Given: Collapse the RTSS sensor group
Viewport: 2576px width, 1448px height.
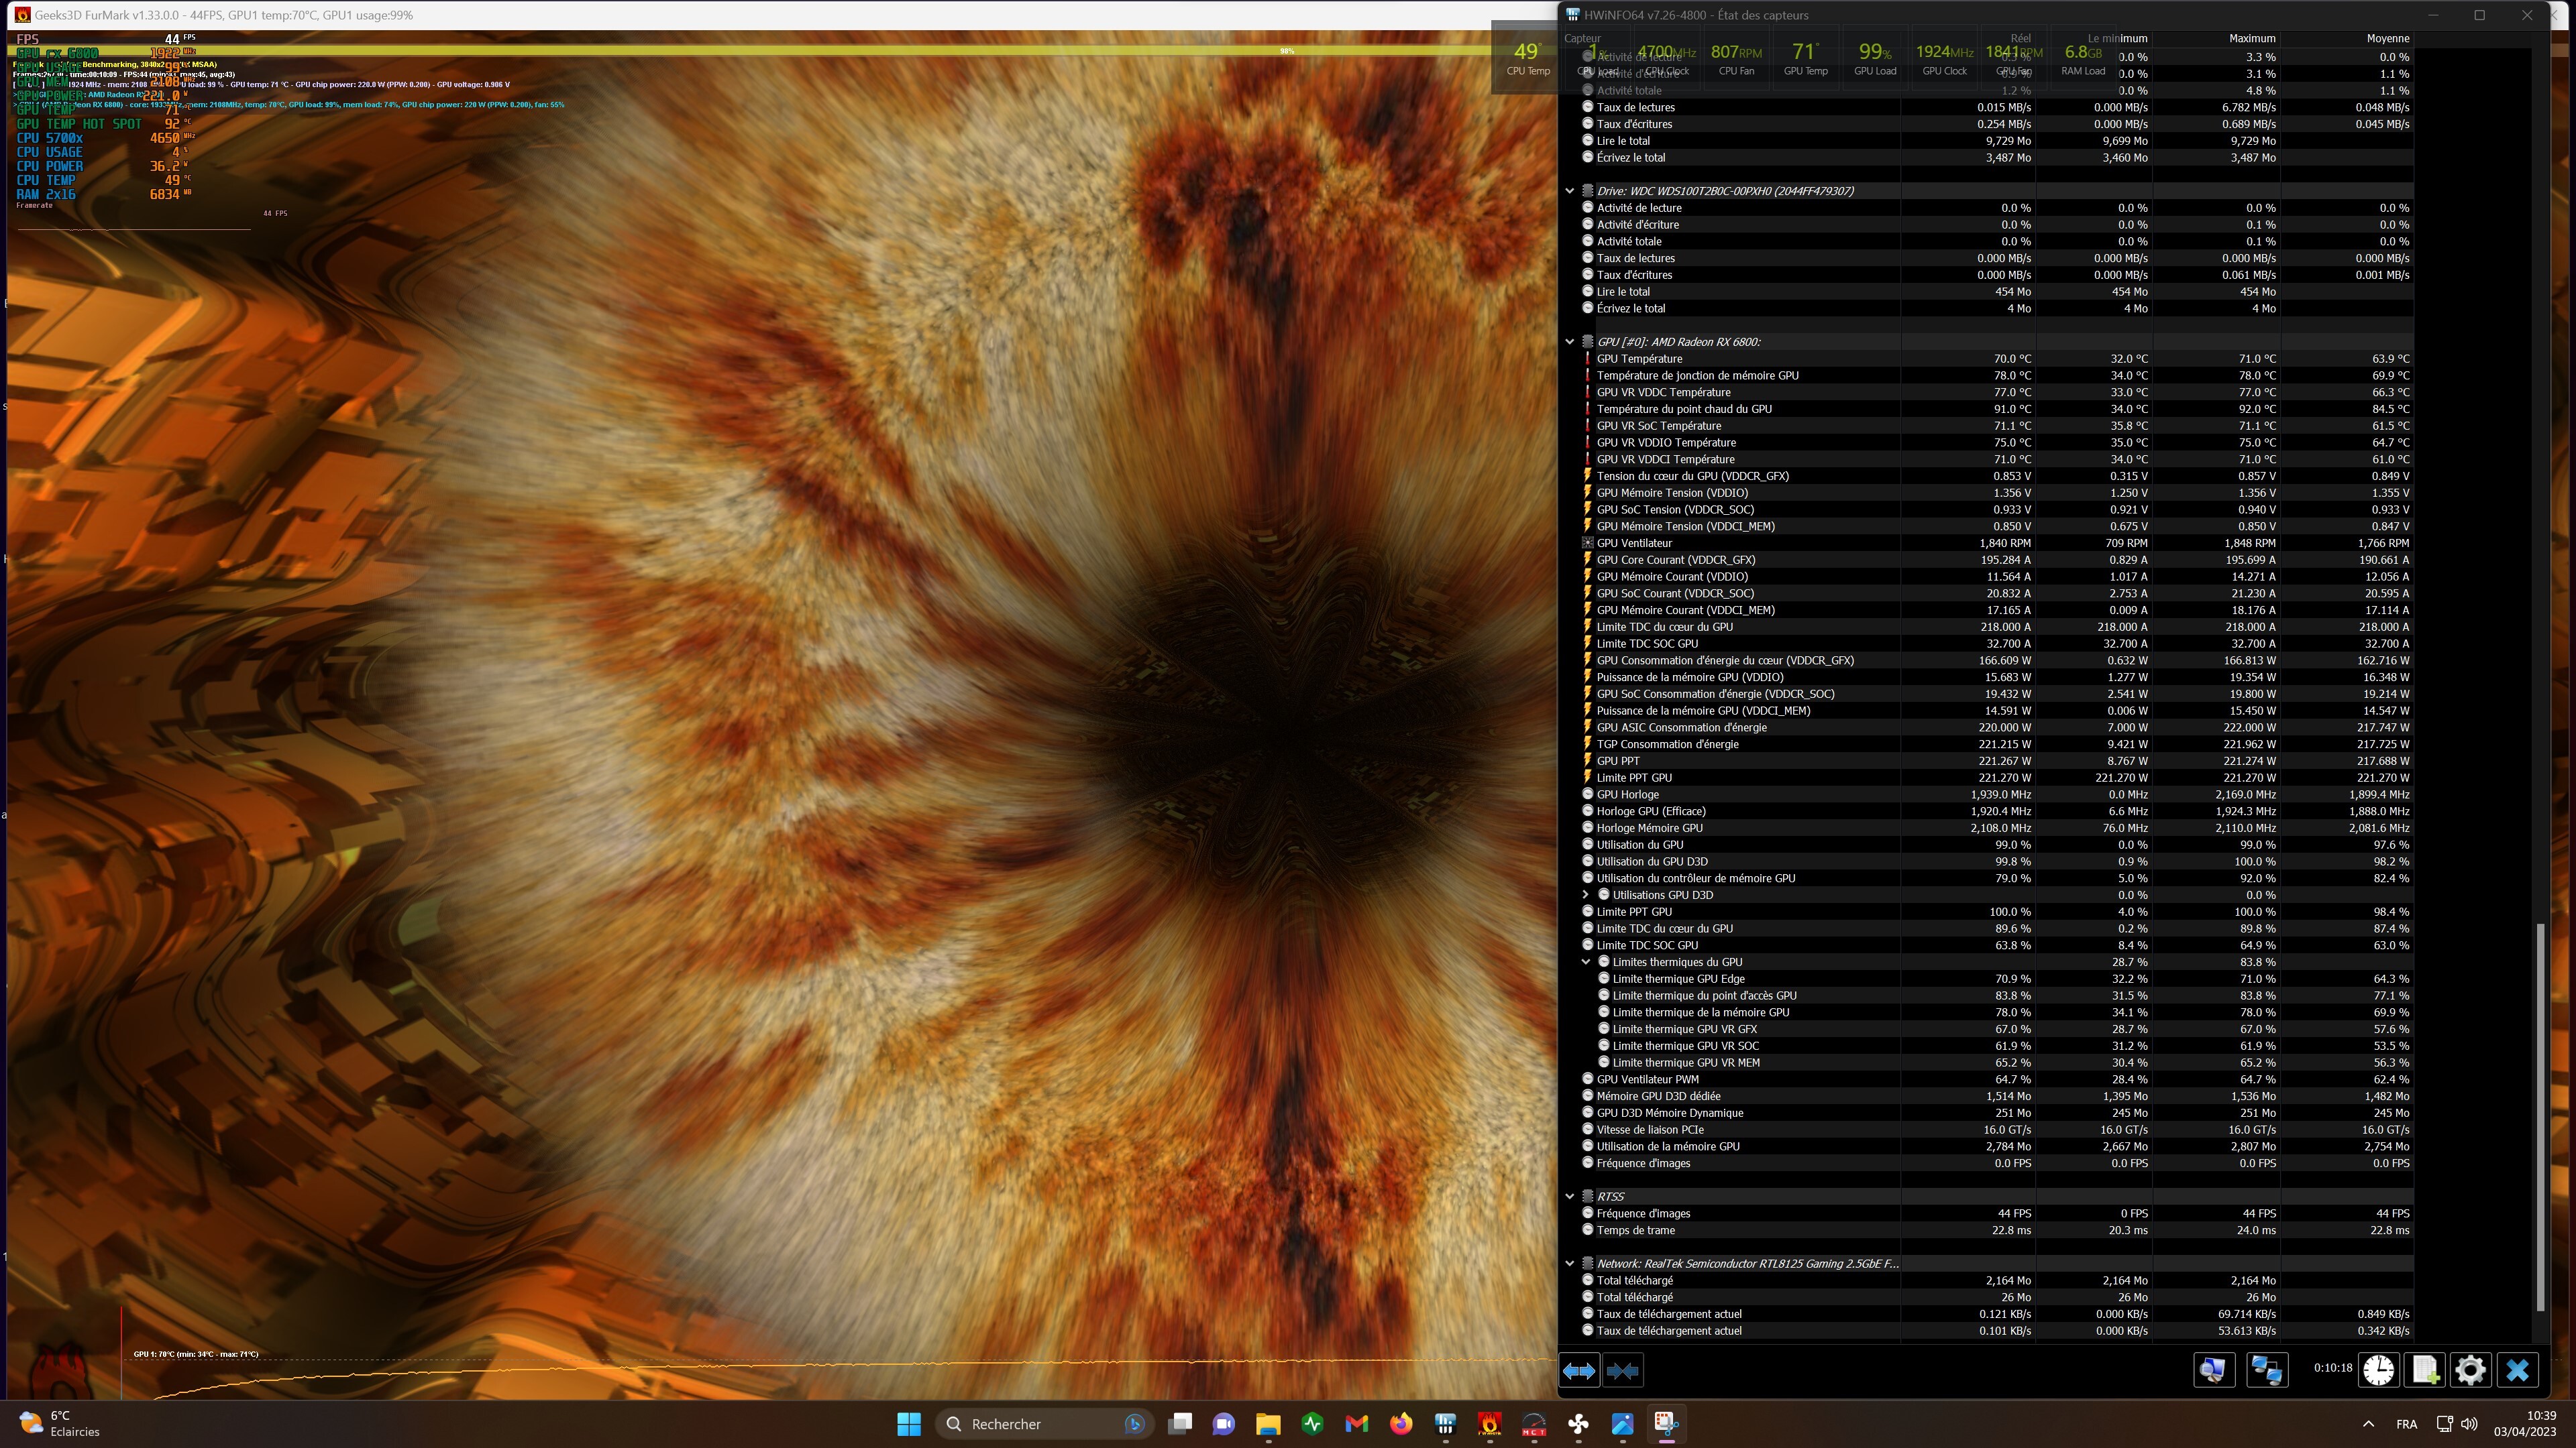Looking at the screenshot, I should coord(1570,1196).
